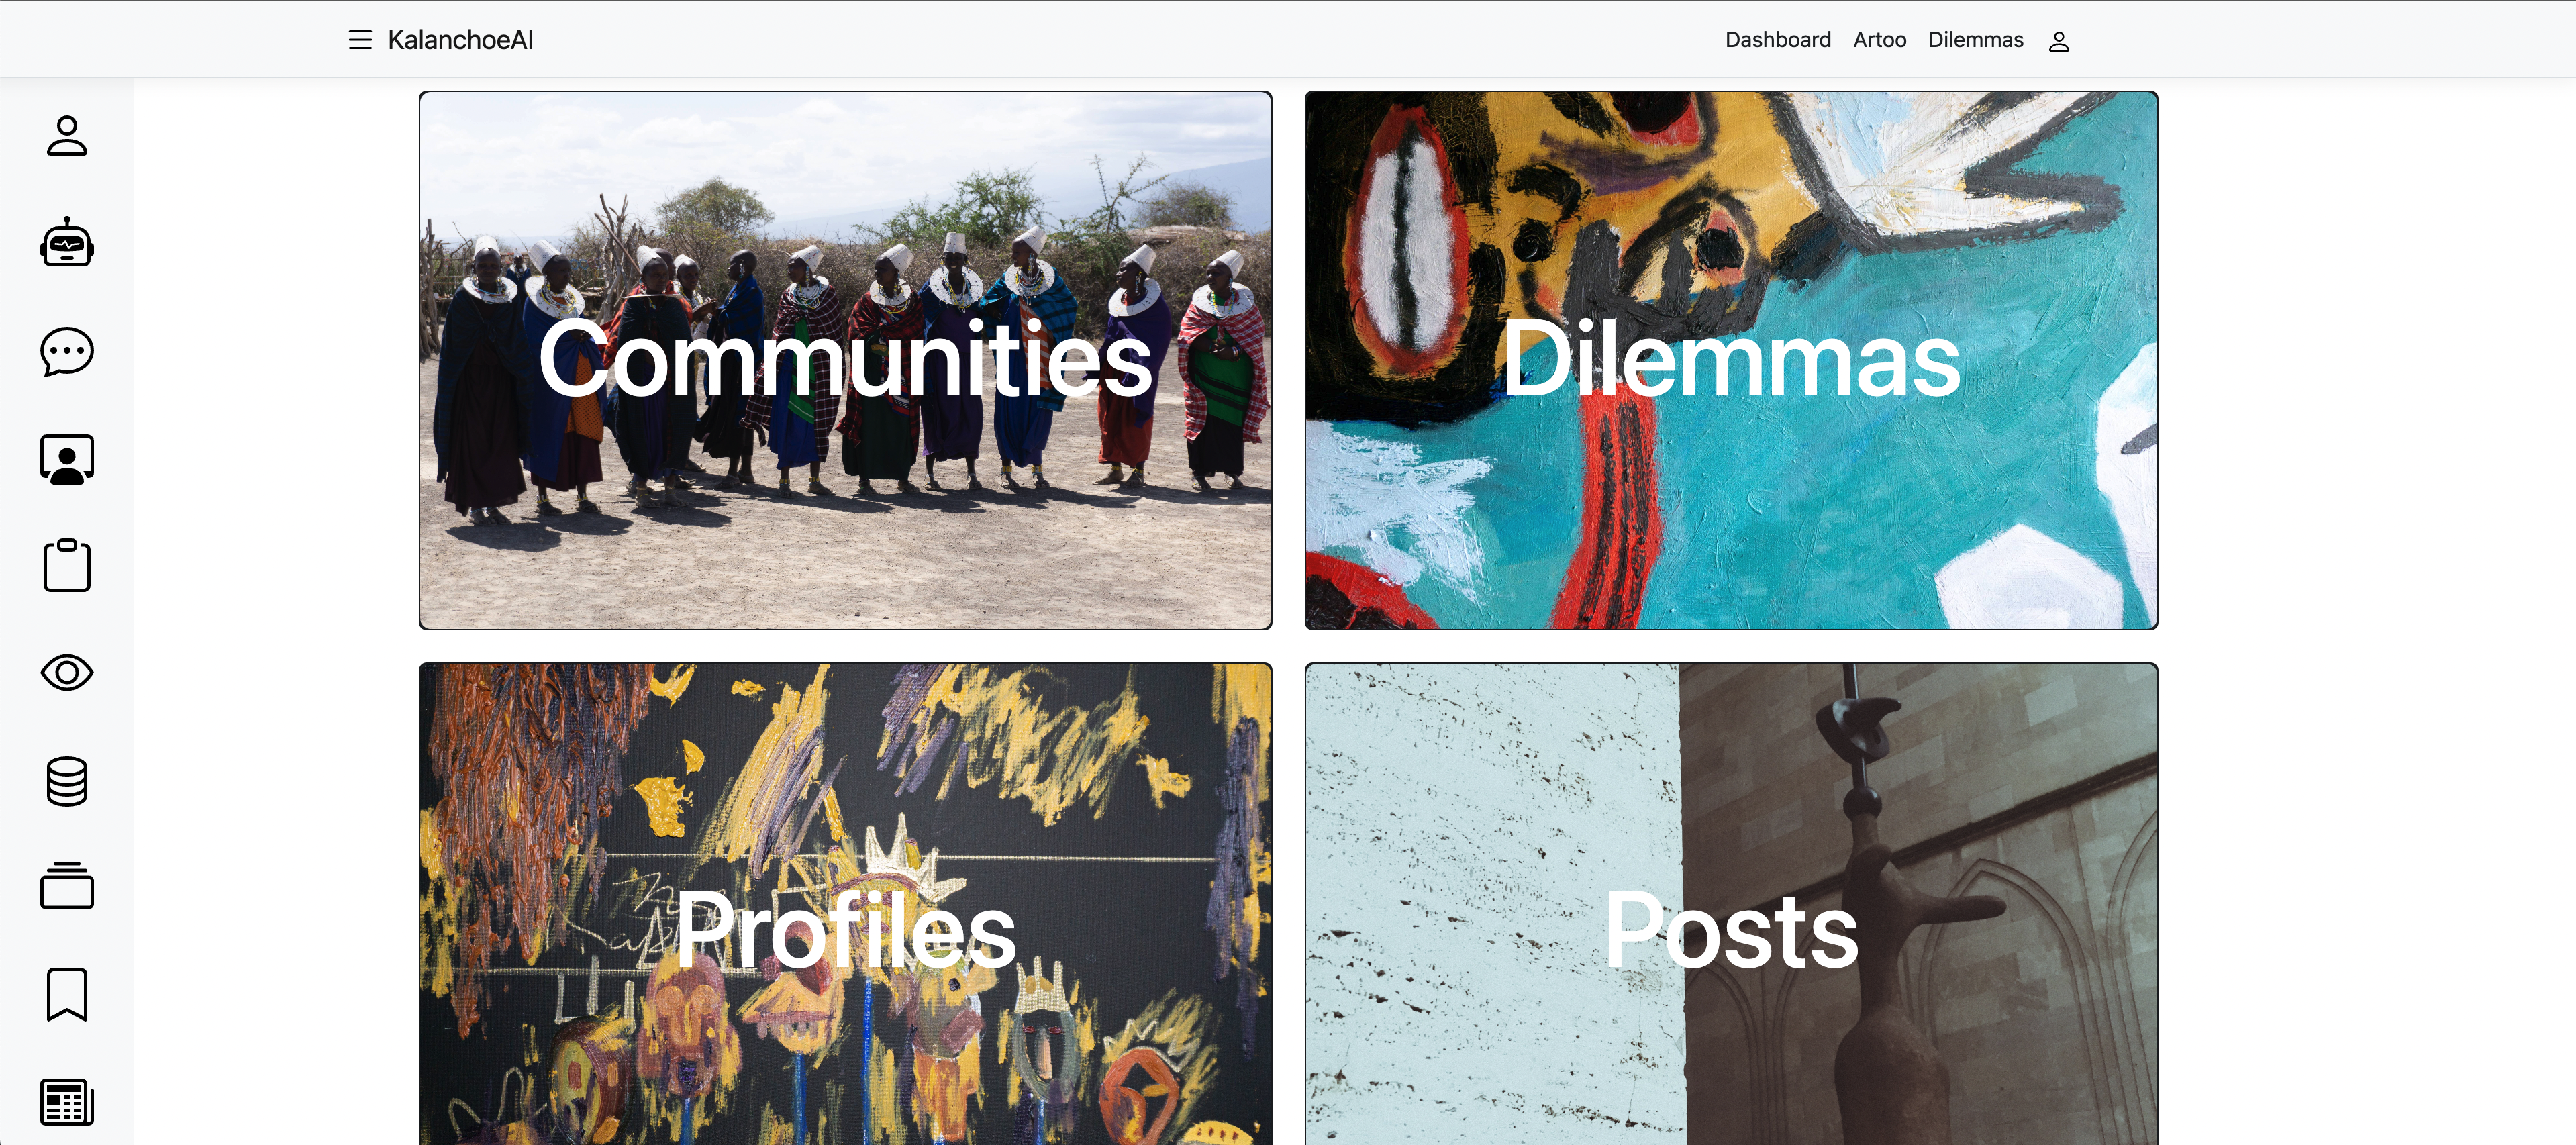Open the robot assistant sidebar icon
This screenshot has width=2576, height=1145.
point(67,243)
